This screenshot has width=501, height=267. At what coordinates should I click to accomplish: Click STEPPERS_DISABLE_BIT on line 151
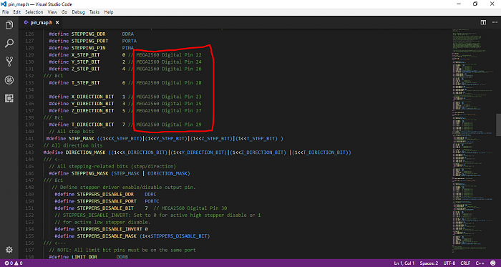[105, 208]
